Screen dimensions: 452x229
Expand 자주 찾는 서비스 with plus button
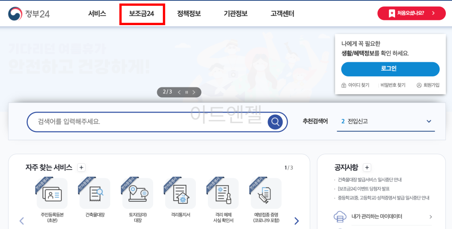tap(81, 167)
